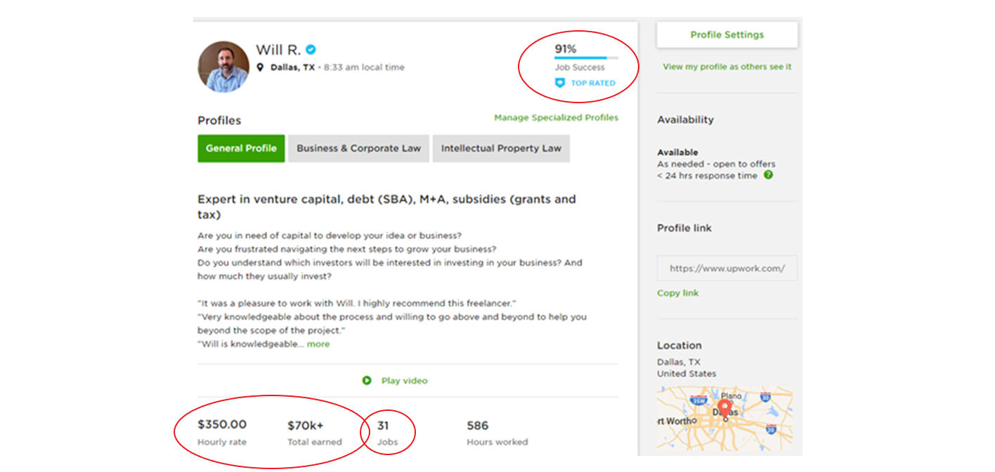Expand the overview with the more link
995x472 pixels.
pyautogui.click(x=318, y=344)
